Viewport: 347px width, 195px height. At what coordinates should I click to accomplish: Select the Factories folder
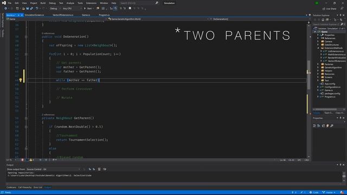click(329, 64)
